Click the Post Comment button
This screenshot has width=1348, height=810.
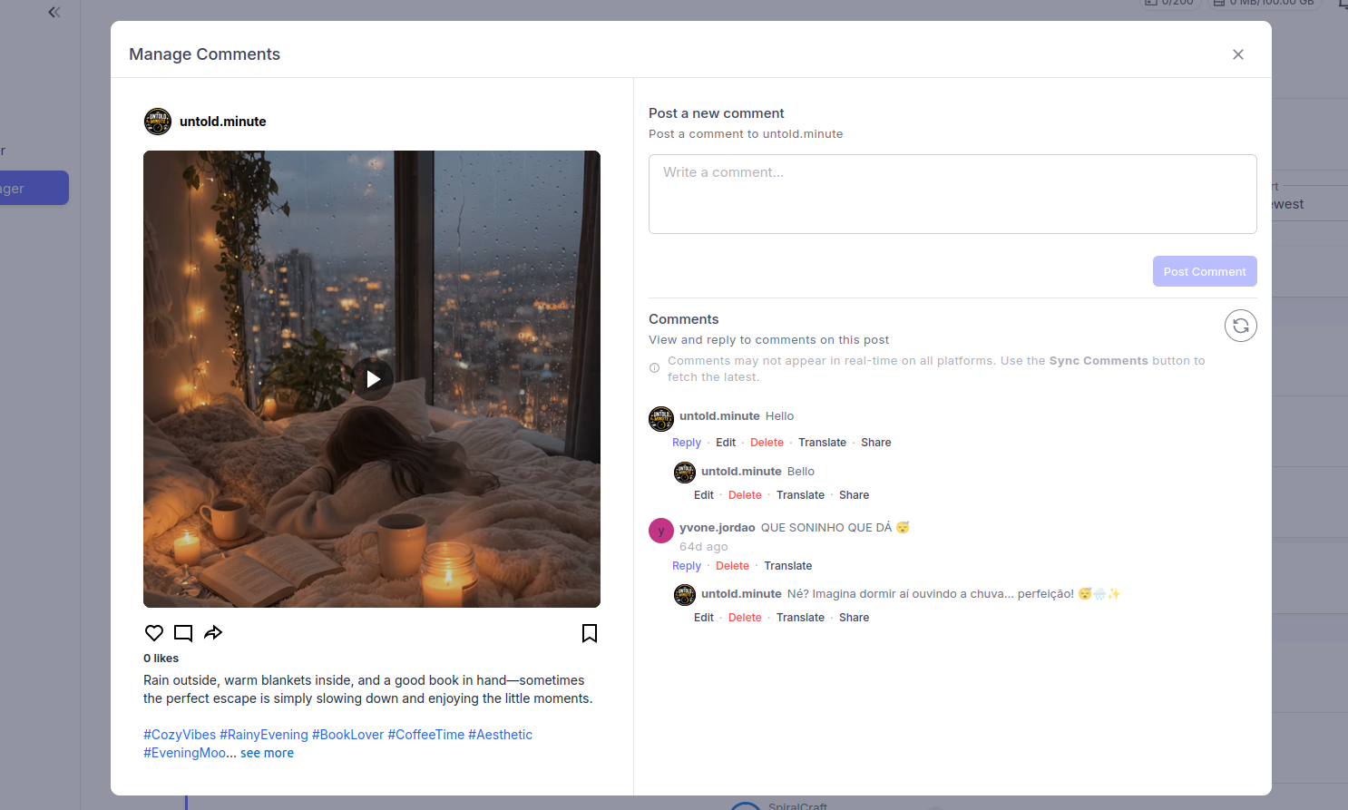[1205, 271]
